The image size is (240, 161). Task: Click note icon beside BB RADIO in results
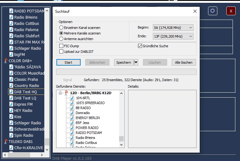tap(72, 108)
